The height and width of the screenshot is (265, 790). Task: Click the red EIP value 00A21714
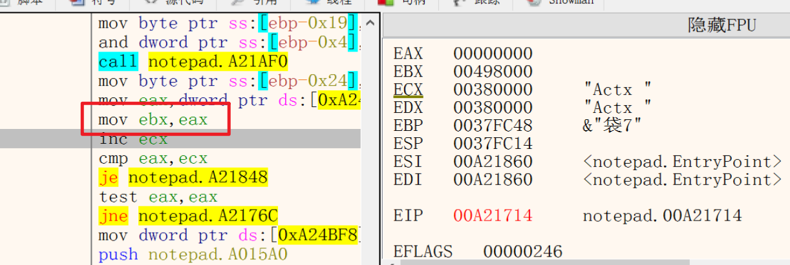click(x=493, y=215)
